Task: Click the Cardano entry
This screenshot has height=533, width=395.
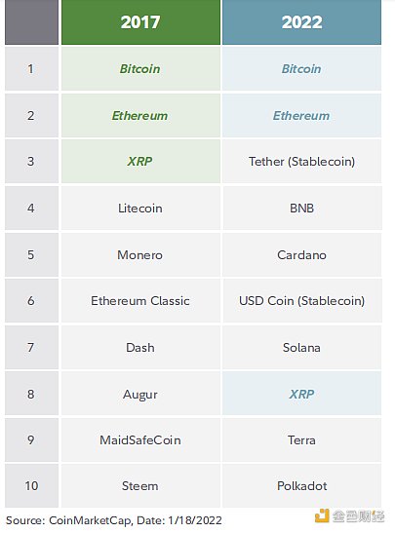Action: click(301, 254)
